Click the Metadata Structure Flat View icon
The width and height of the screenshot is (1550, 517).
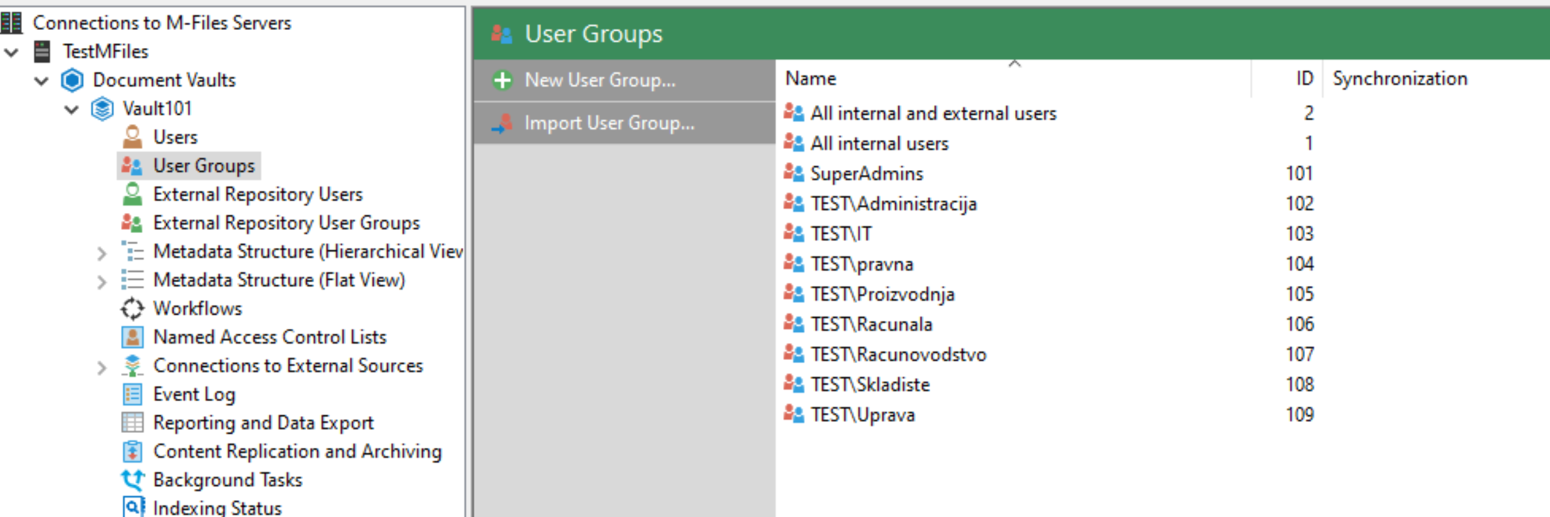[x=132, y=280]
